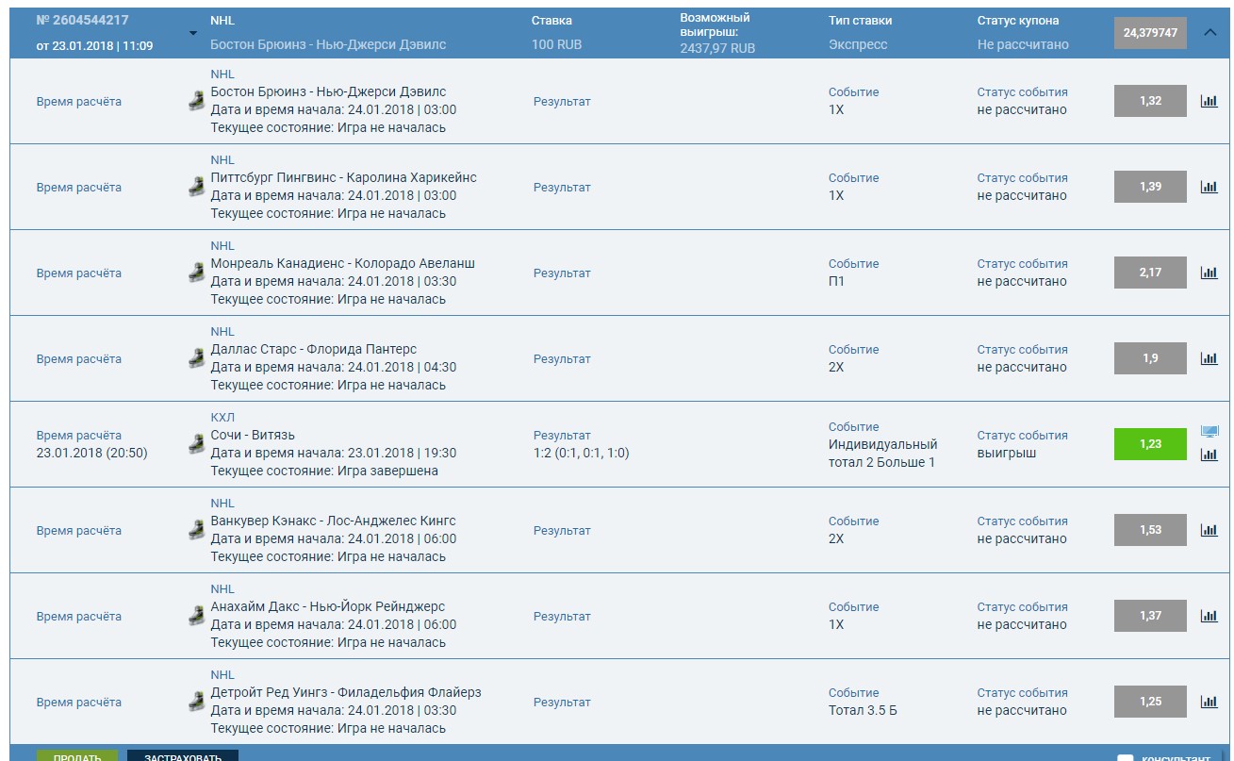The width and height of the screenshot is (1234, 761).
Task: Click match title Бостон Брюинз - Нью-Джерси Дэвилс in first row
Action: pyautogui.click(x=328, y=91)
